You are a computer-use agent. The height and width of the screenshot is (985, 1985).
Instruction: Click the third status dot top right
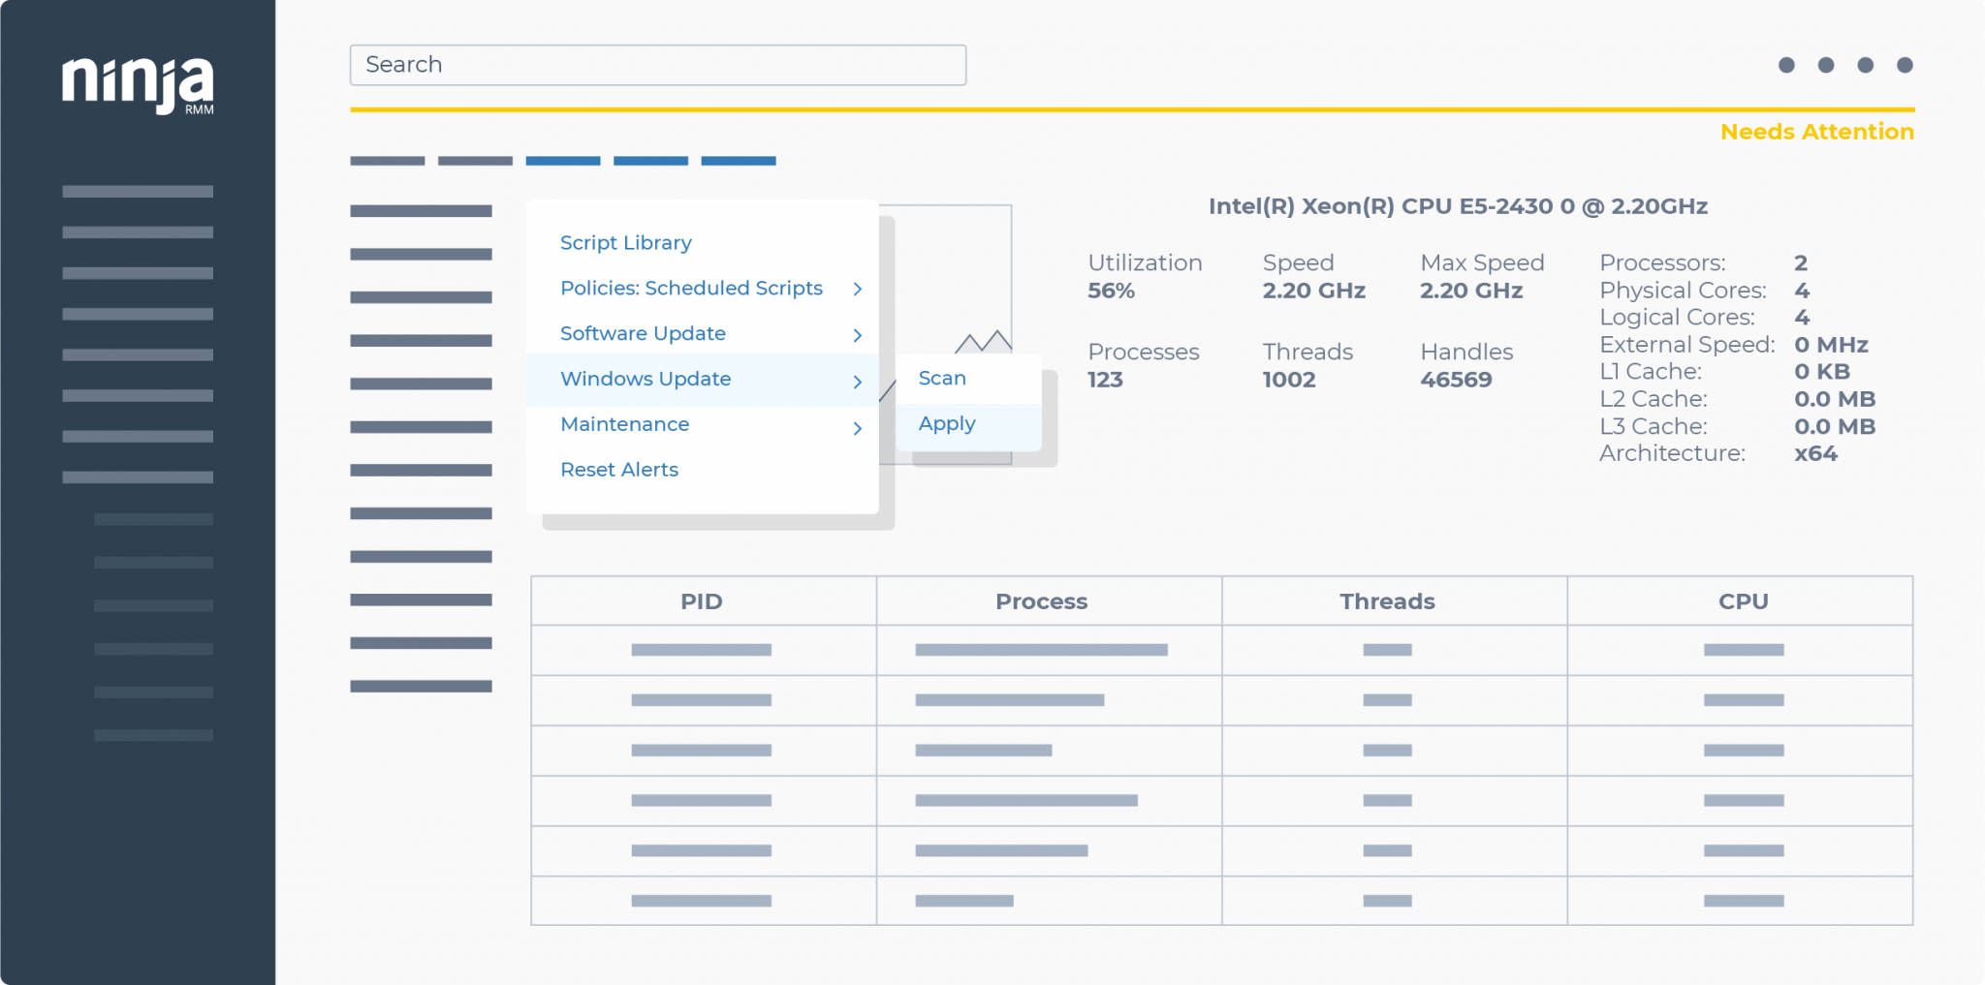click(1866, 66)
